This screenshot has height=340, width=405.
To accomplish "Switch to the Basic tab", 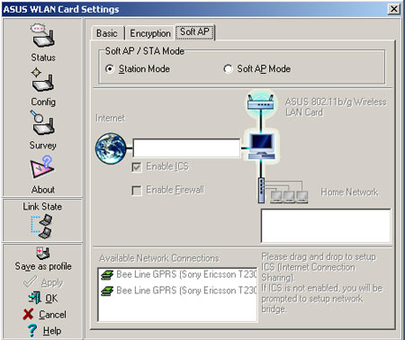I will point(107,33).
